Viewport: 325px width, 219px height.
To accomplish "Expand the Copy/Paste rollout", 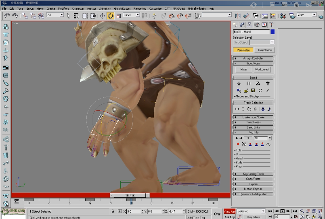I will coord(253,179).
